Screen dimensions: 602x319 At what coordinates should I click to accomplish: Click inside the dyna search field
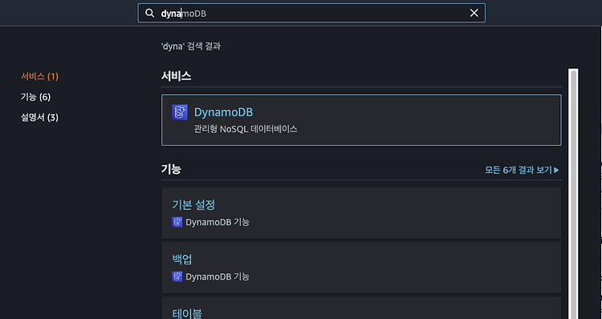(311, 13)
